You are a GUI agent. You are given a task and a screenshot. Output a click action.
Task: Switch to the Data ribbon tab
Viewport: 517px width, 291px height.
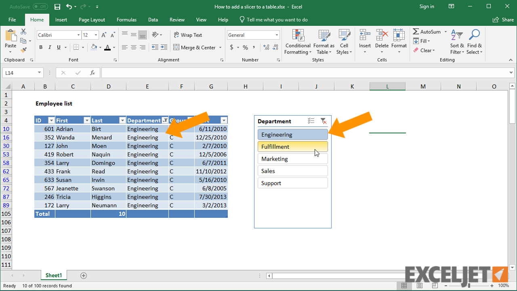[153, 19]
